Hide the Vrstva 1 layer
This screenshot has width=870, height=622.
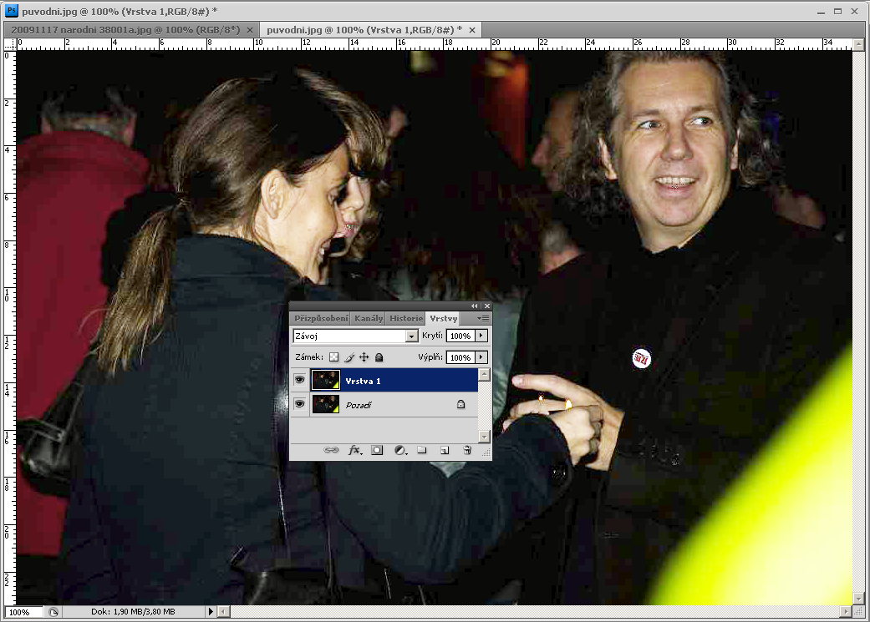click(299, 381)
